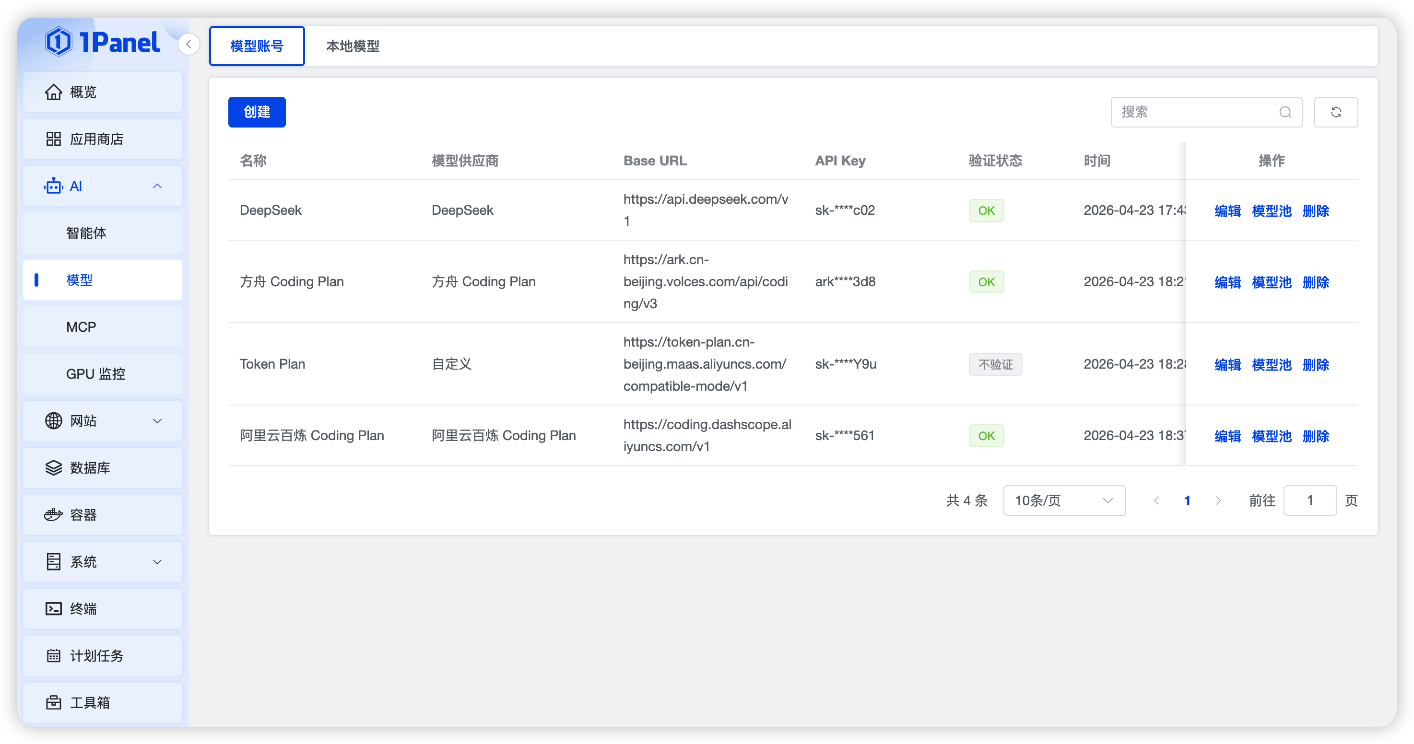This screenshot has width=1414, height=744.
Task: Click the 模型供应商 column header
Action: [464, 161]
